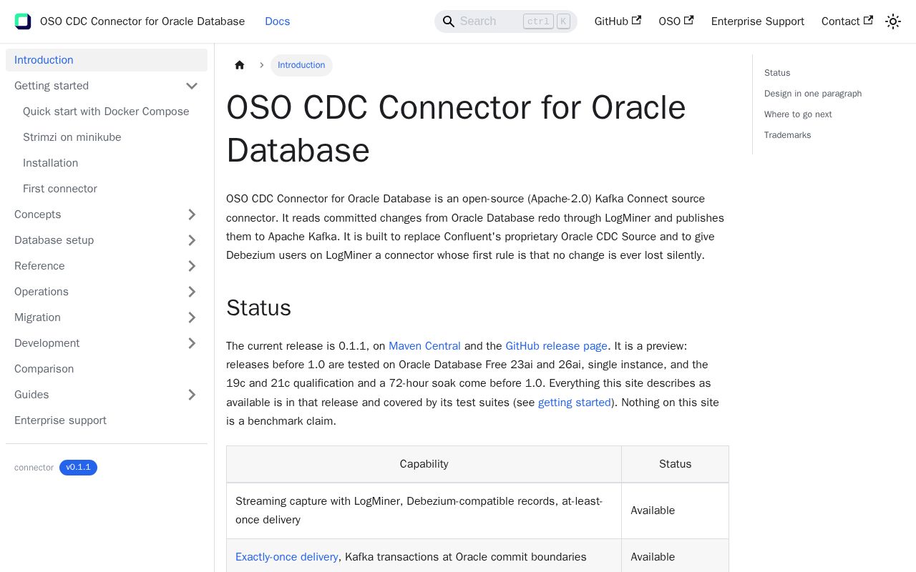Follow the getting started inline link
Viewport: 916px width, 572px height.
point(575,403)
